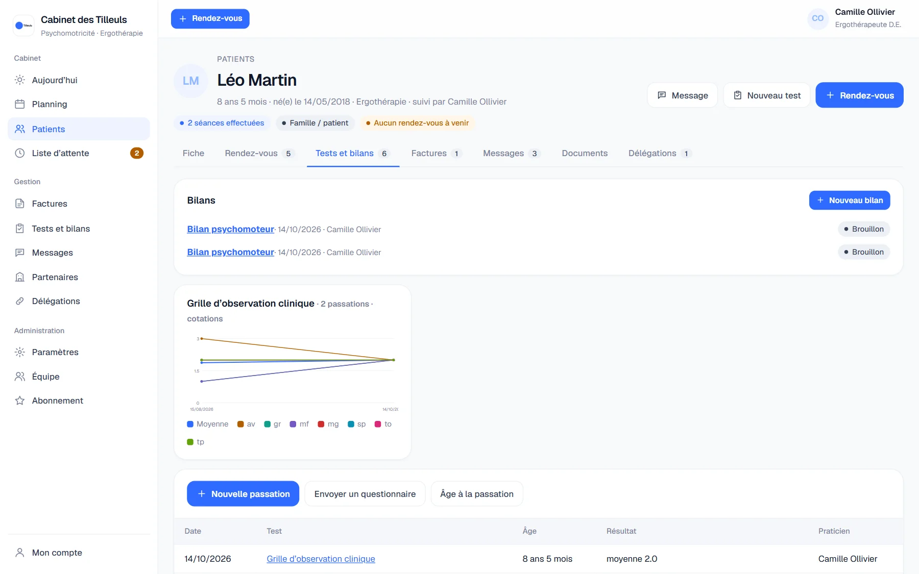Open Aujourd'hui sun icon in sidebar

pos(20,80)
